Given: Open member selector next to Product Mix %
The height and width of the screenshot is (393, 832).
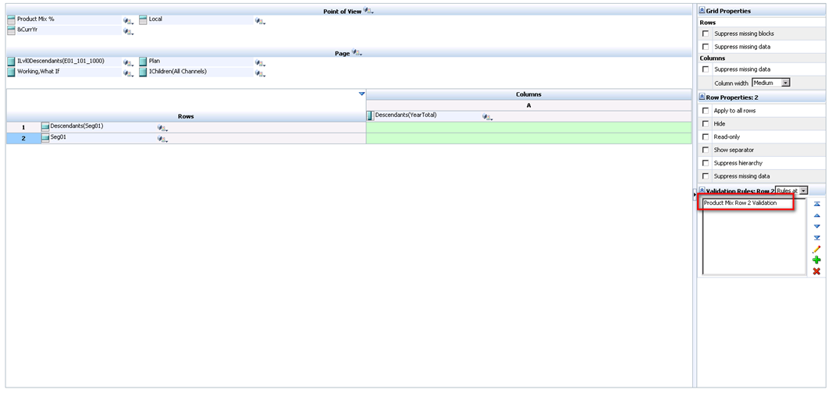Looking at the screenshot, I should 128,20.
